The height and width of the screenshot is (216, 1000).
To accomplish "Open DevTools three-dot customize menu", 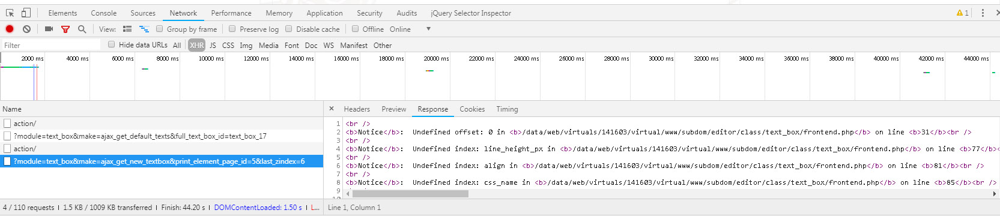I will point(983,13).
